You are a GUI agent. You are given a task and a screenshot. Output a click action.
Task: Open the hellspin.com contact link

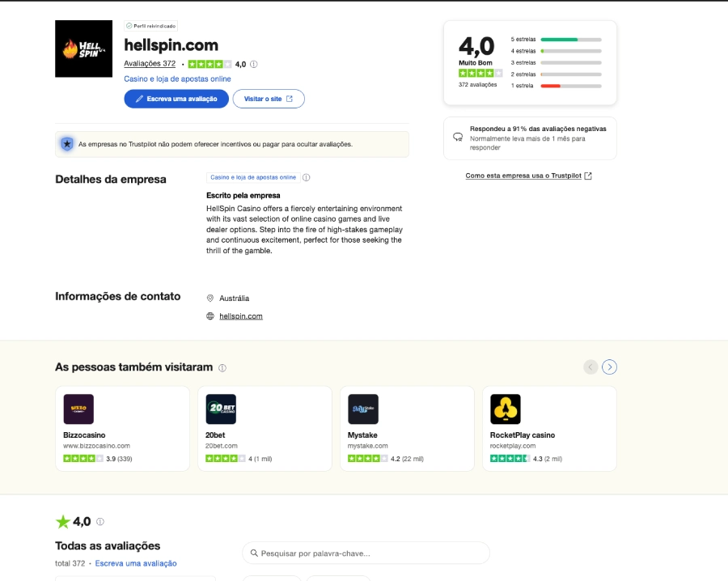pyautogui.click(x=241, y=316)
